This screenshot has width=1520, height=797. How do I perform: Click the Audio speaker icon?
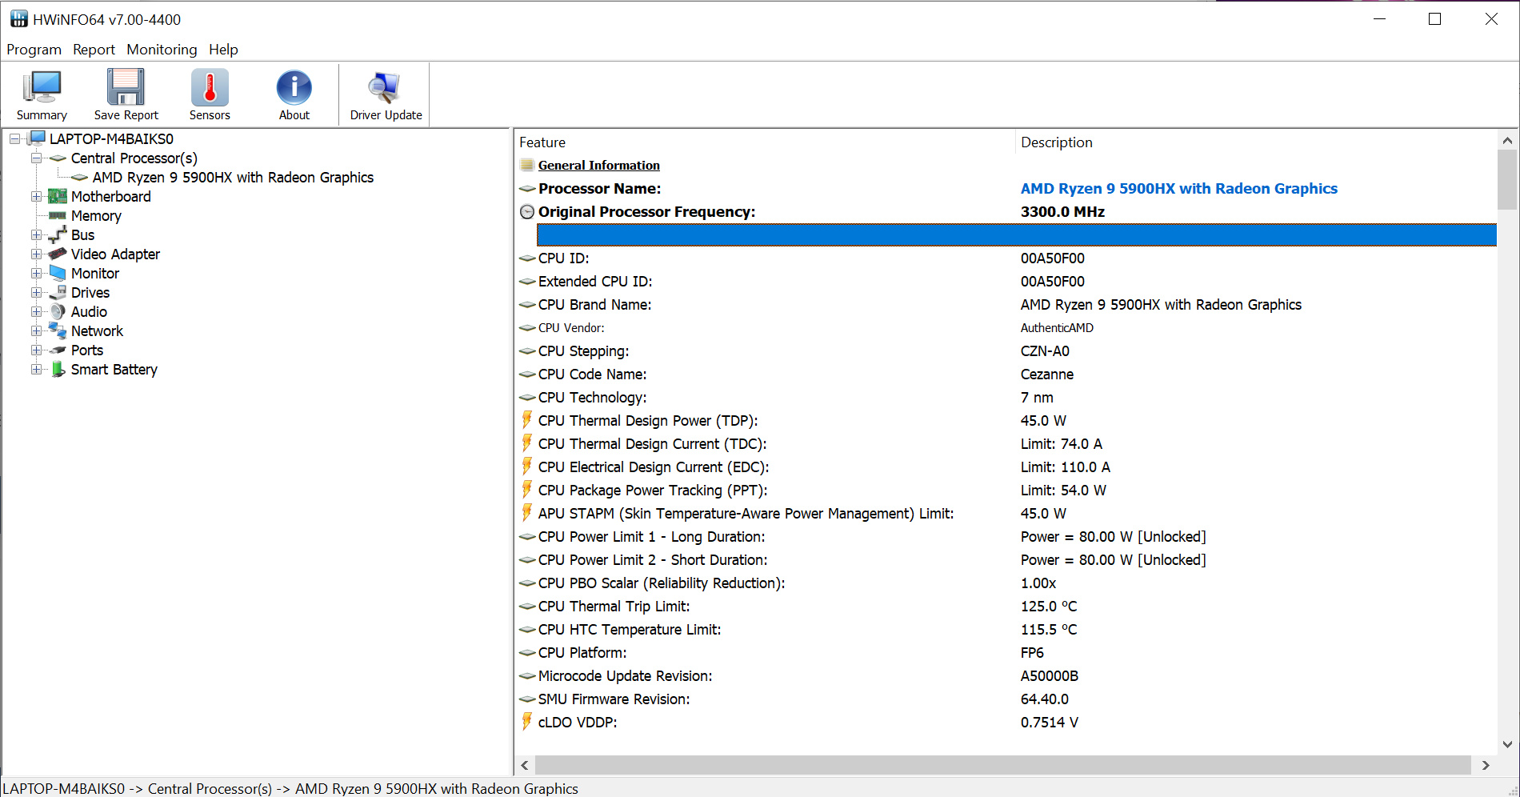tap(58, 311)
